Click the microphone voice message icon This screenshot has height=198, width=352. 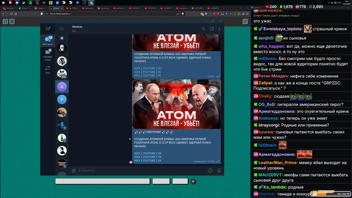point(219,170)
